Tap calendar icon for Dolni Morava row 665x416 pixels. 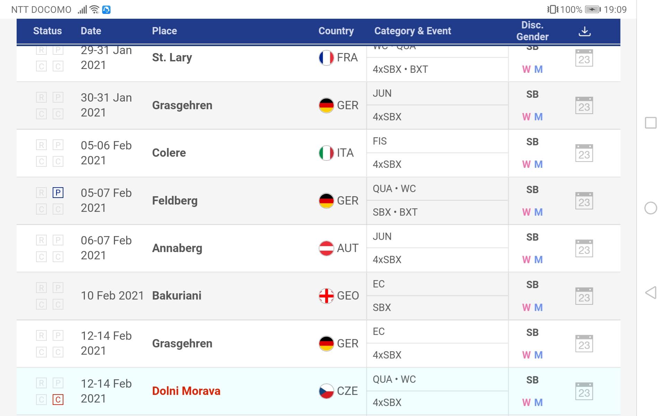point(584,391)
